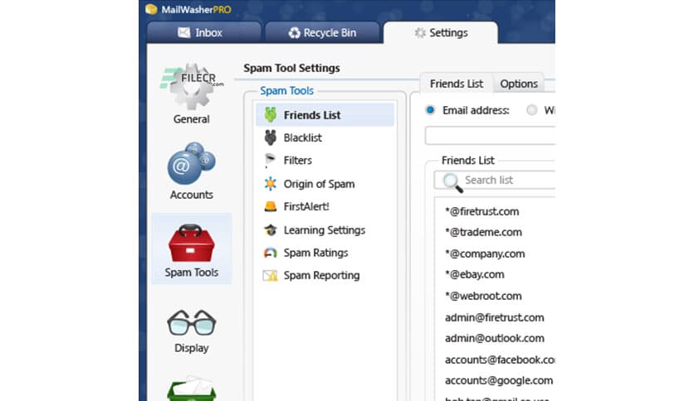Click the Accounts label in sidebar
The height and width of the screenshot is (401, 694).
pos(192,195)
